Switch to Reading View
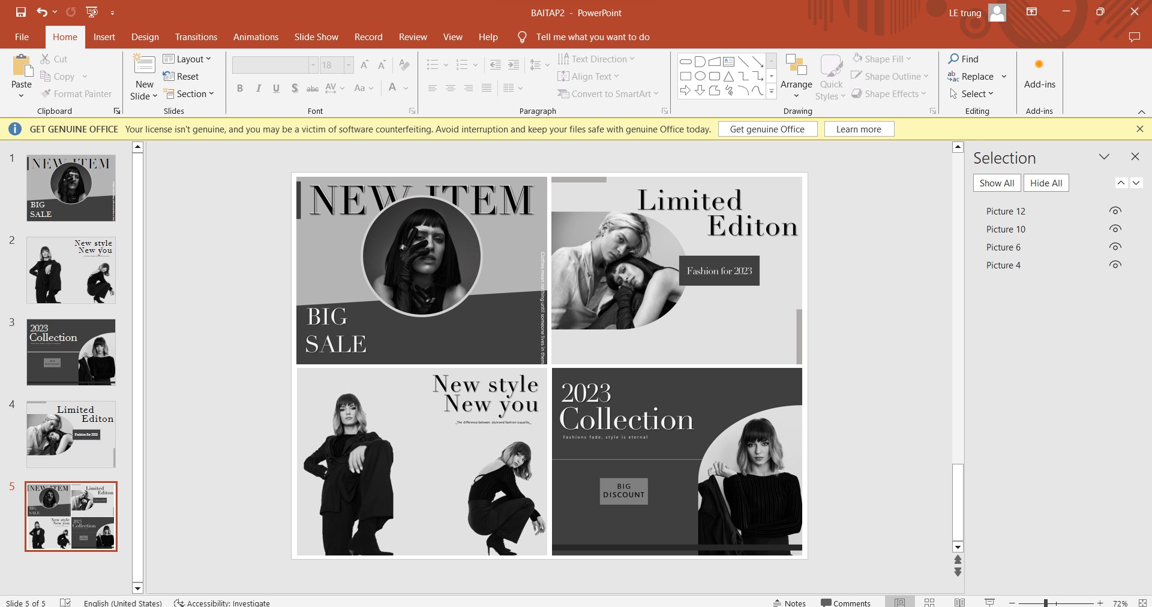Image resolution: width=1152 pixels, height=607 pixels. coord(959,603)
